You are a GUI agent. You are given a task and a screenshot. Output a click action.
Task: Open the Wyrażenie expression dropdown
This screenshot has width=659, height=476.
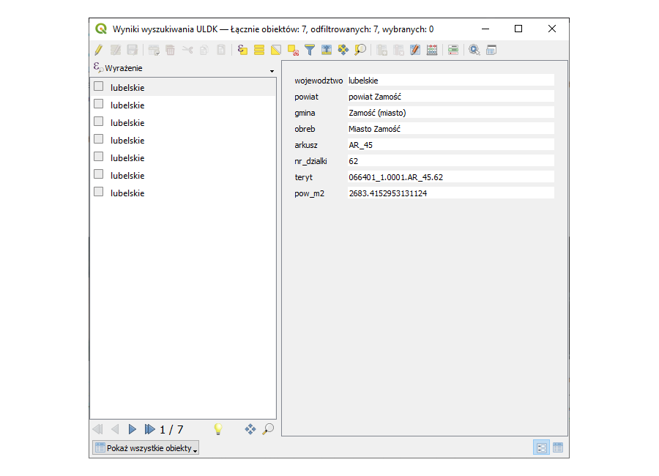(272, 69)
